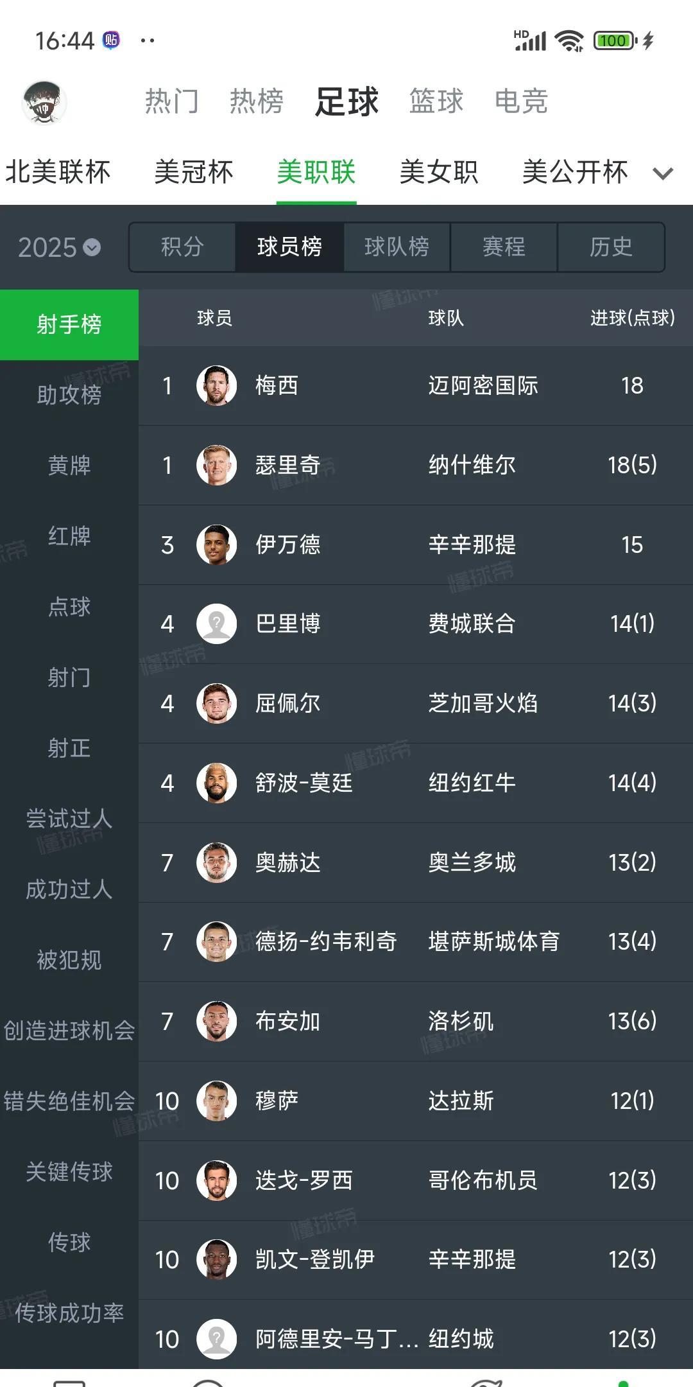Open the 迈阿密国际 team link
693x1387 pixels.
tap(483, 385)
